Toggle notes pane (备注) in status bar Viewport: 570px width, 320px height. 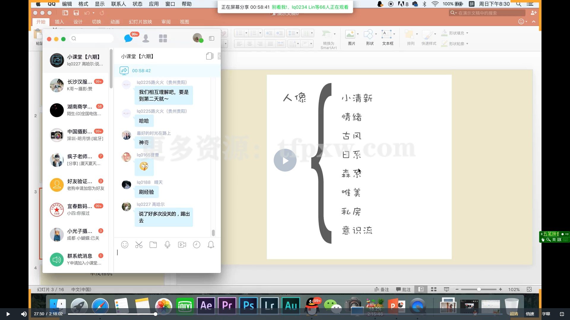382,289
